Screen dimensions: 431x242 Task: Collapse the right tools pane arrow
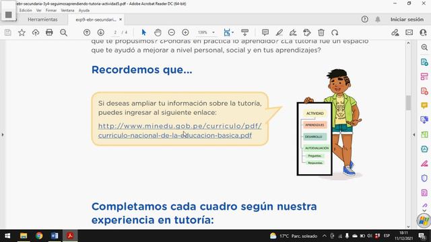[414, 134]
